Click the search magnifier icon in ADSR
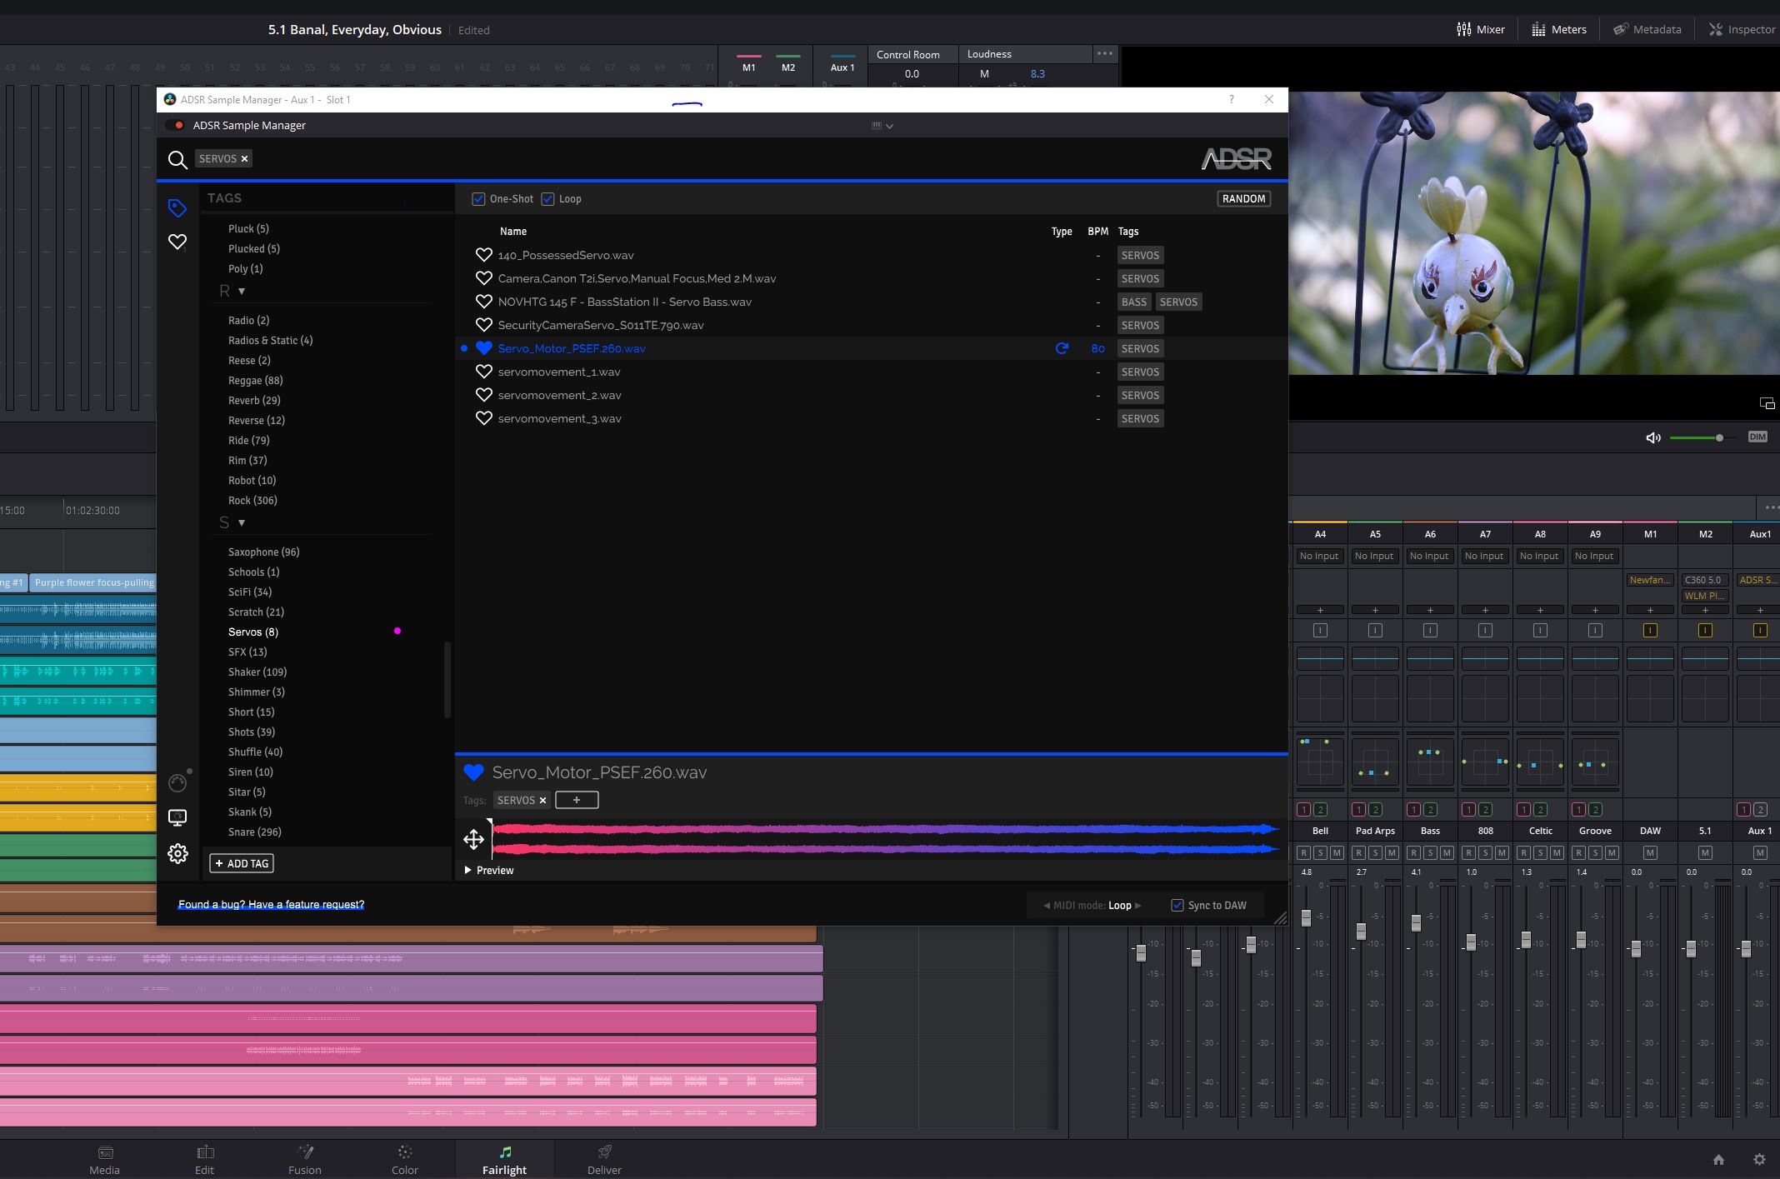This screenshot has height=1179, width=1780. click(177, 159)
